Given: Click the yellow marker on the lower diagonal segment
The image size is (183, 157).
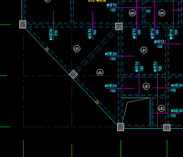Looking at the screenshot, I should click(x=97, y=102).
